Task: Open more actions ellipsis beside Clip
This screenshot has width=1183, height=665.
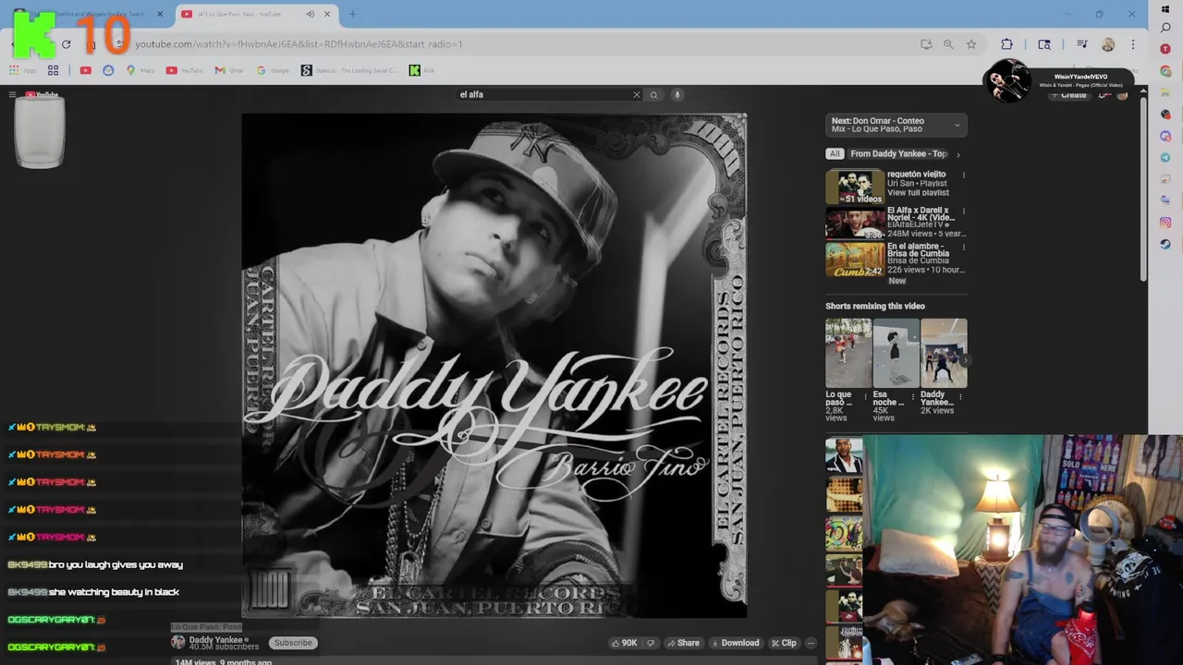Action: 811,643
